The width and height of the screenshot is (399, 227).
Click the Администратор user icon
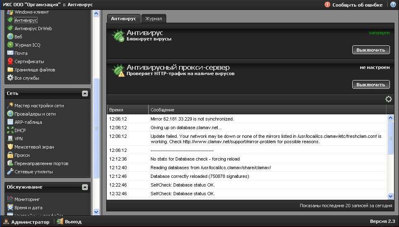click(6, 222)
